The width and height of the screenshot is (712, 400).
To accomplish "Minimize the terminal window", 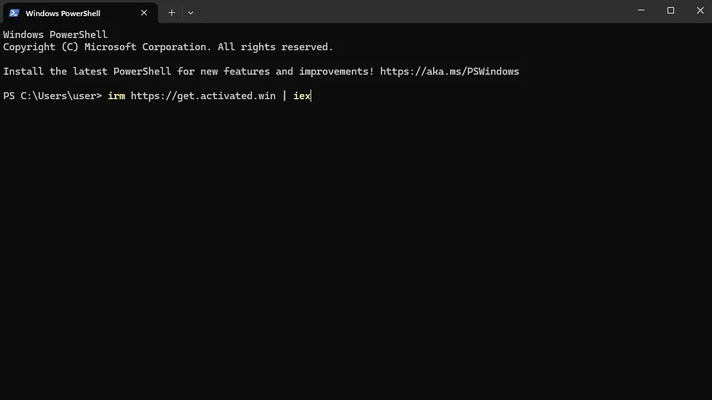I will coord(641,10).
